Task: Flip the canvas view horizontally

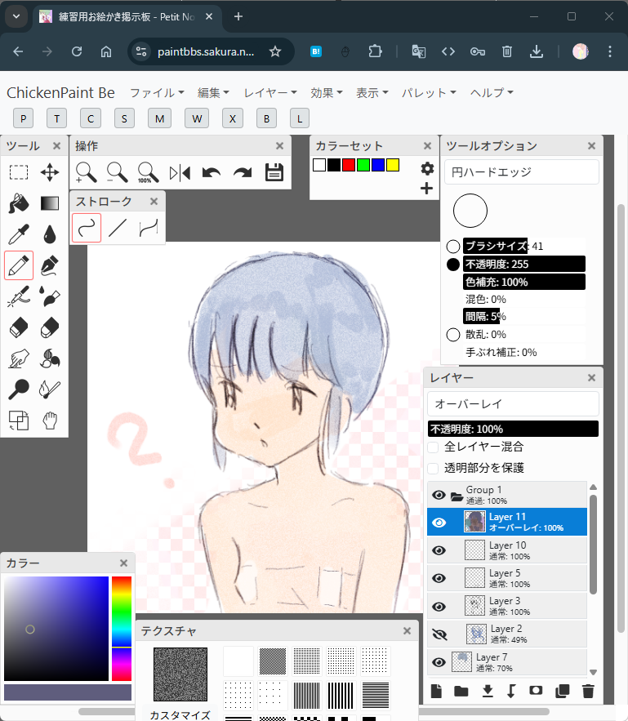Action: click(180, 173)
